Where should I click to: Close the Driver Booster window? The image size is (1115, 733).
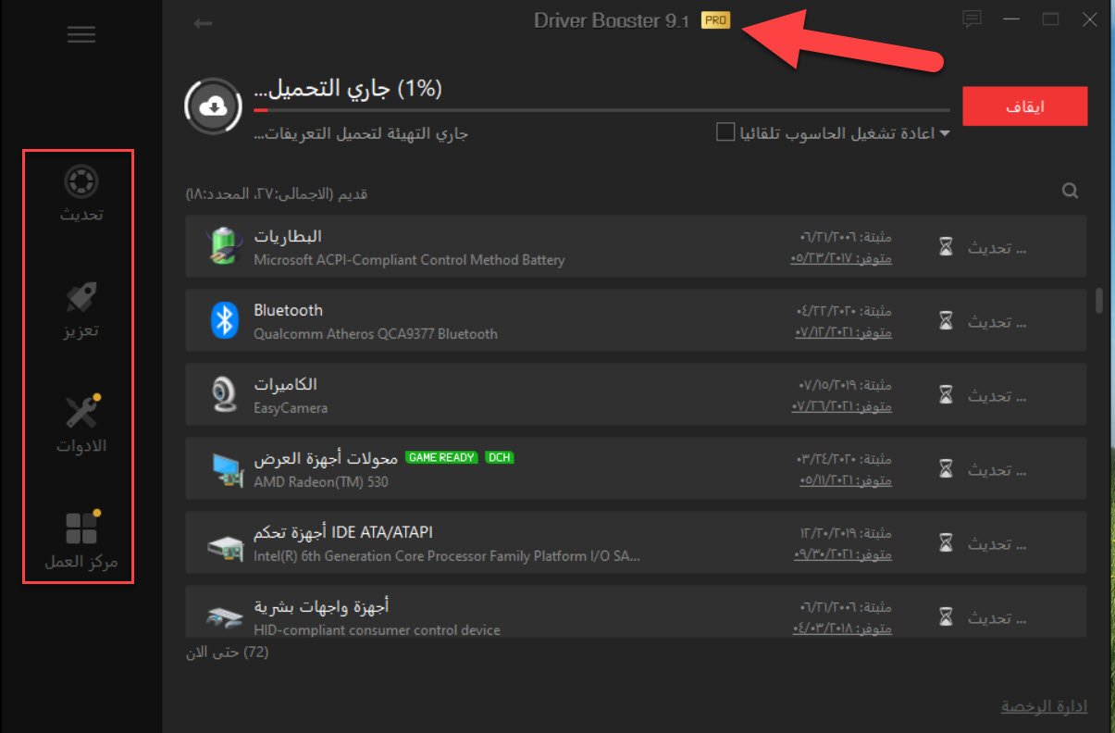click(1091, 19)
